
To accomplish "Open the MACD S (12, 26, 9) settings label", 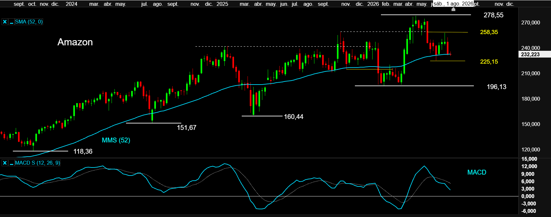I will coord(37,163).
